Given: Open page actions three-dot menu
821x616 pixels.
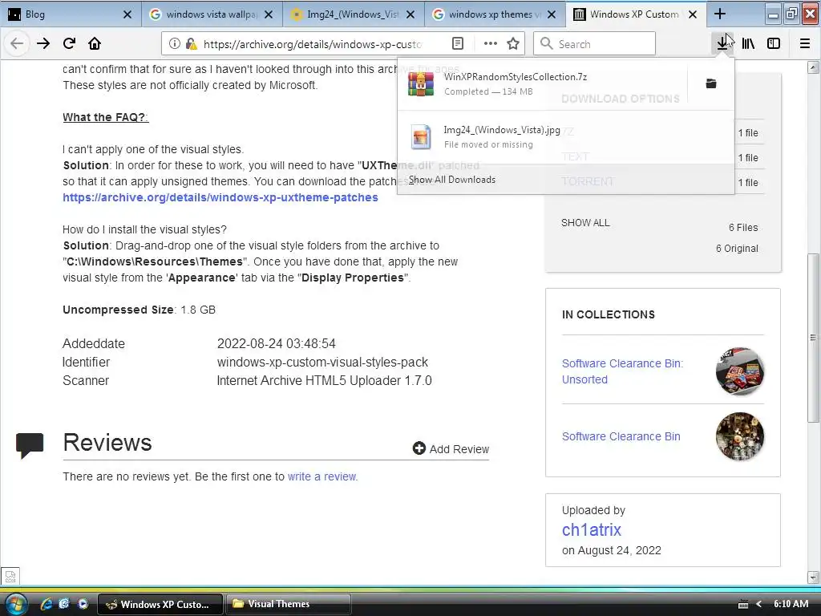Looking at the screenshot, I should pyautogui.click(x=490, y=43).
